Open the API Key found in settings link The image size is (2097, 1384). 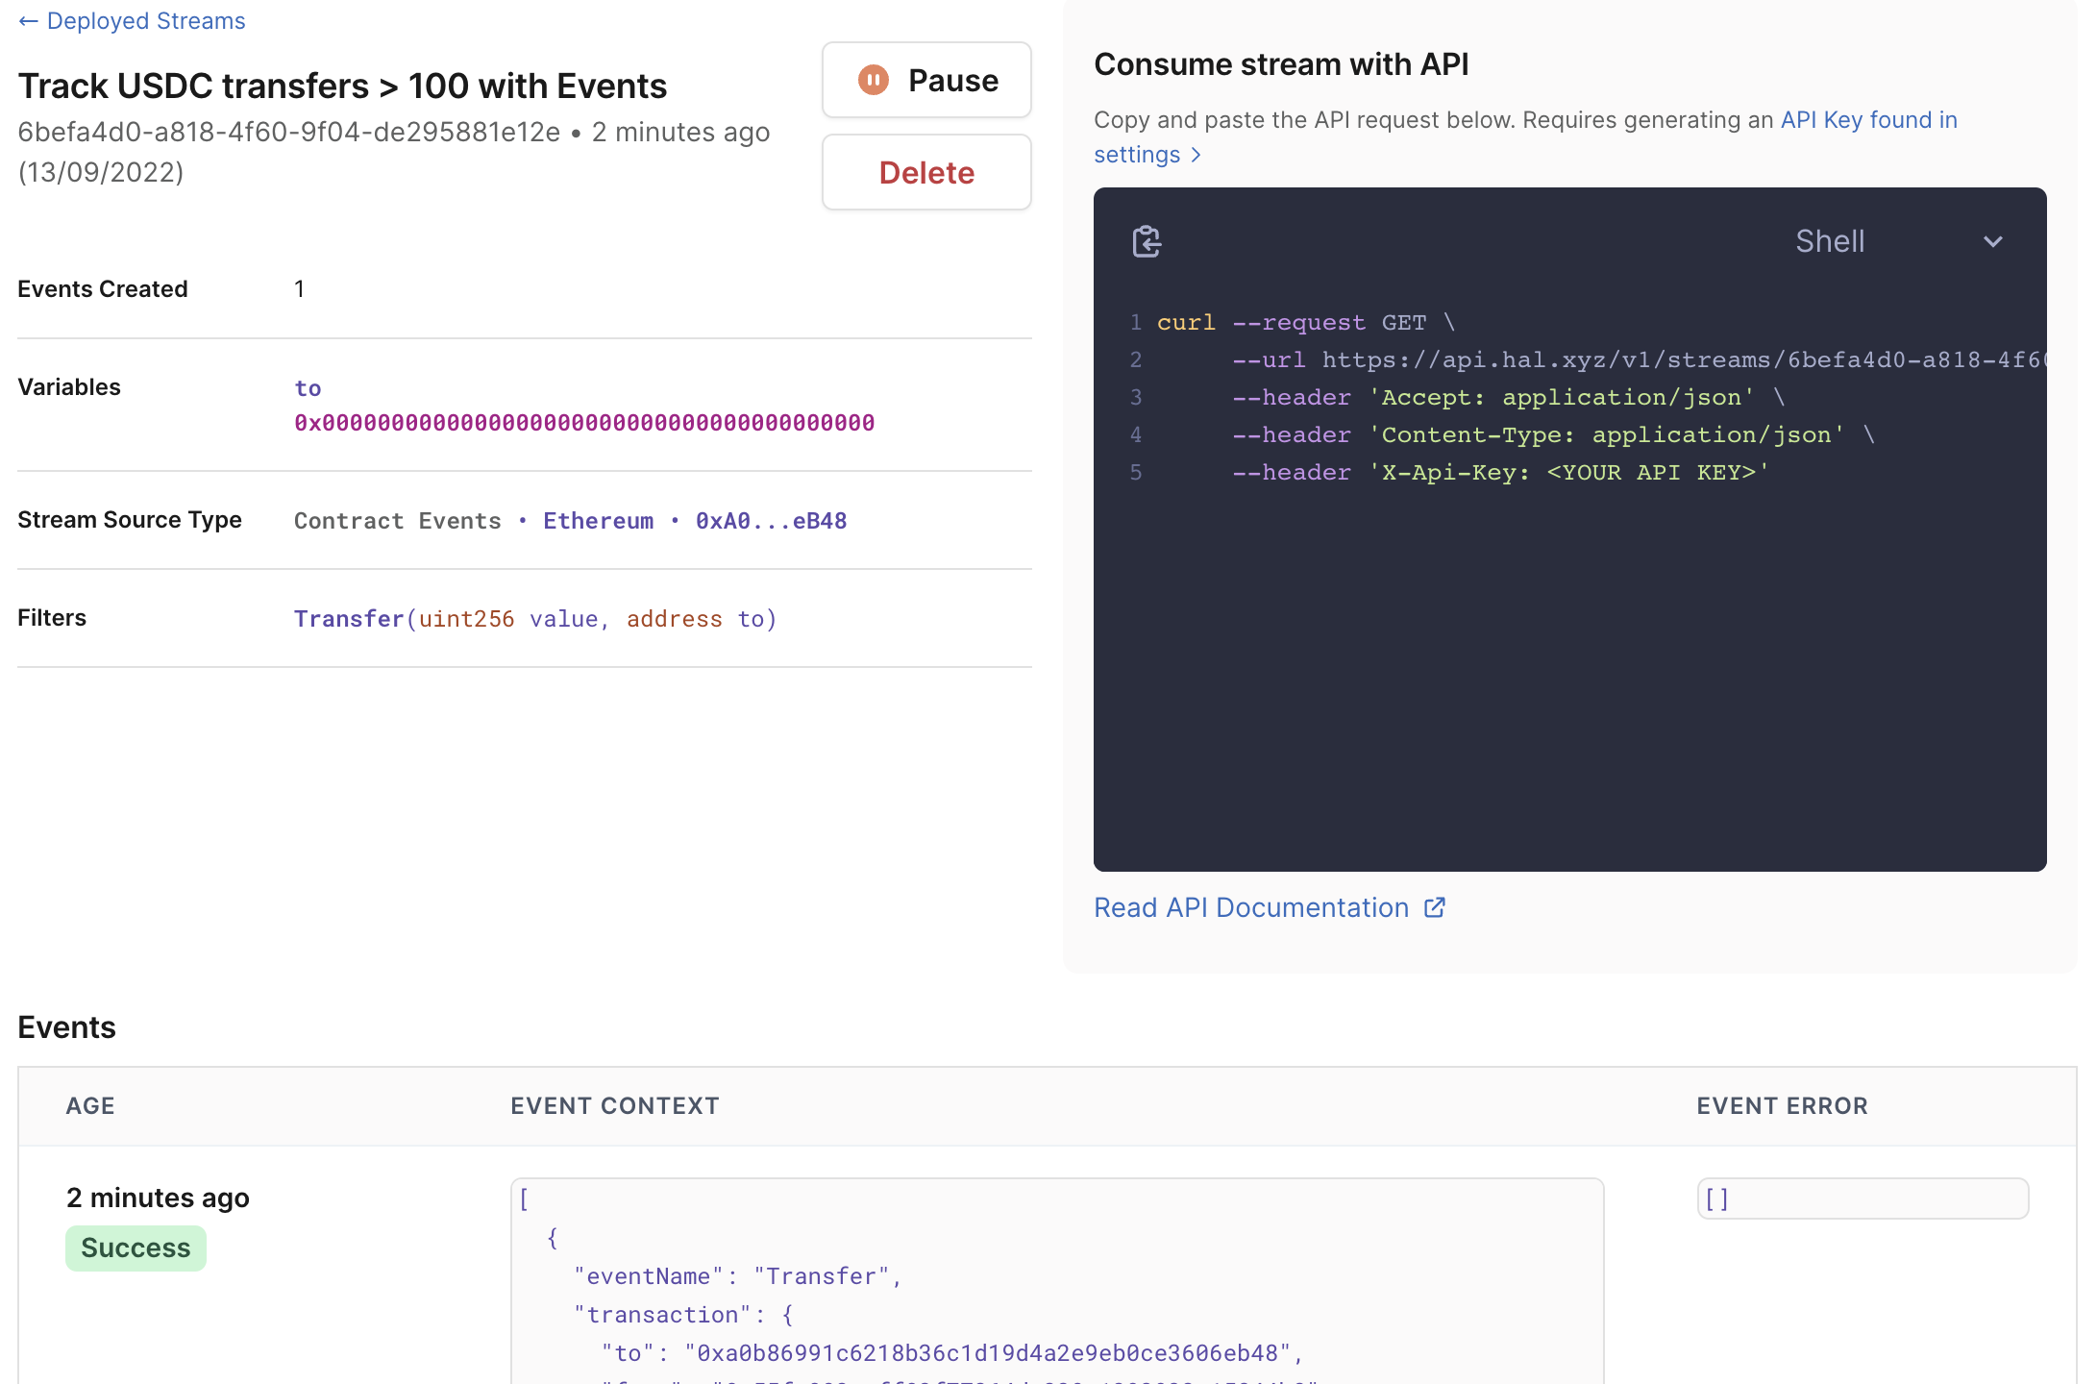pos(1867,120)
